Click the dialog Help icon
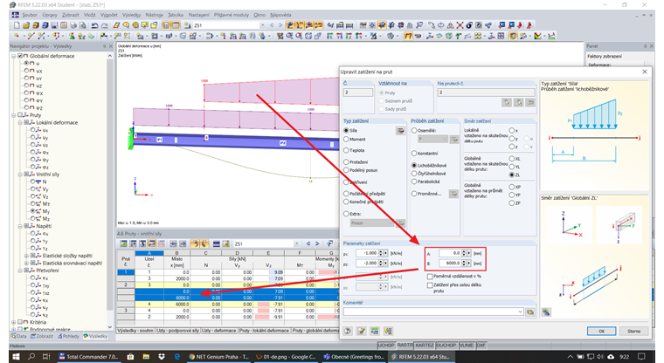 (x=348, y=331)
